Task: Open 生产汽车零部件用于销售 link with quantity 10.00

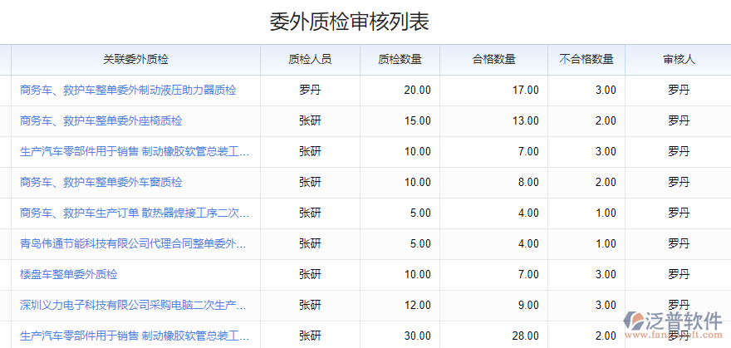Action: [135, 151]
